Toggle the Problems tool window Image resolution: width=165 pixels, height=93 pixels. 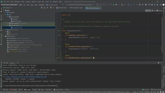click(x=14, y=90)
